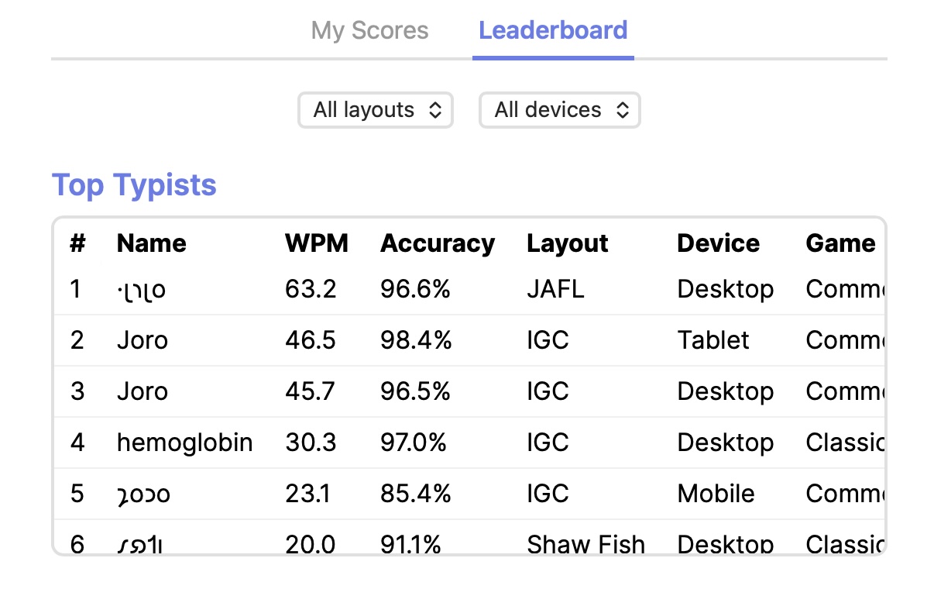The image size is (934, 589).
Task: Click the Mobile device cell in row 5
Action: [x=716, y=494]
